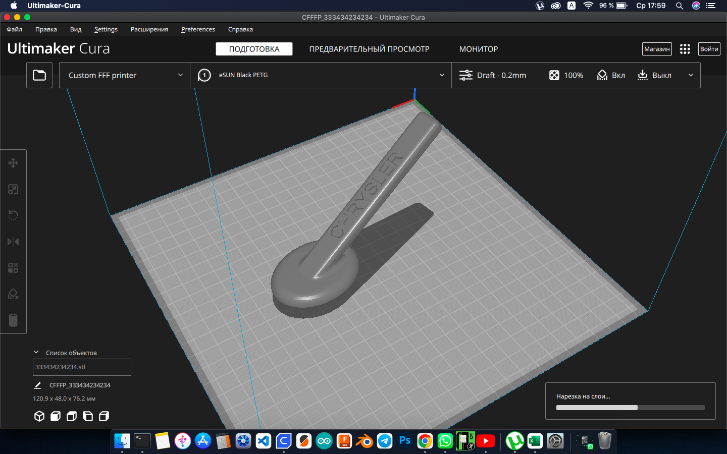Click the 'Нарезка на слои...' status text
The height and width of the screenshot is (454, 727).
[x=583, y=396]
